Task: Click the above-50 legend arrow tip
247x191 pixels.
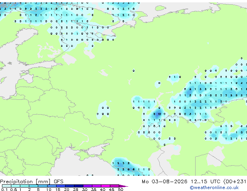Action: pos(123,186)
